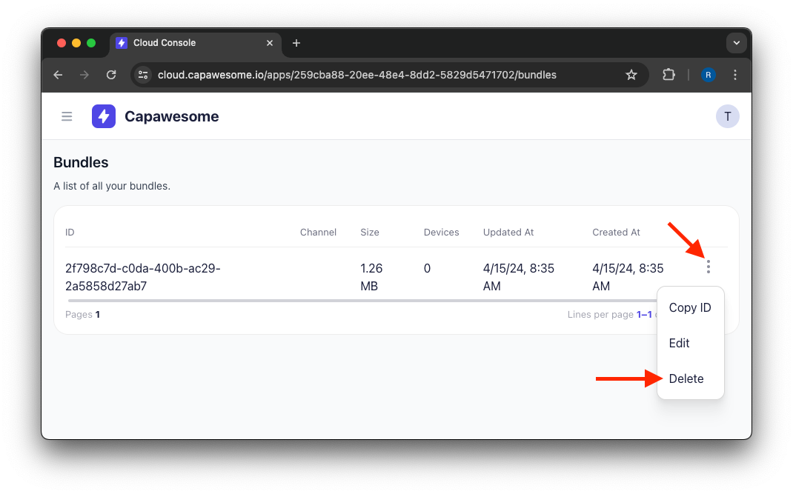
Task: Select Delete from the bundle menu
Action: point(686,378)
